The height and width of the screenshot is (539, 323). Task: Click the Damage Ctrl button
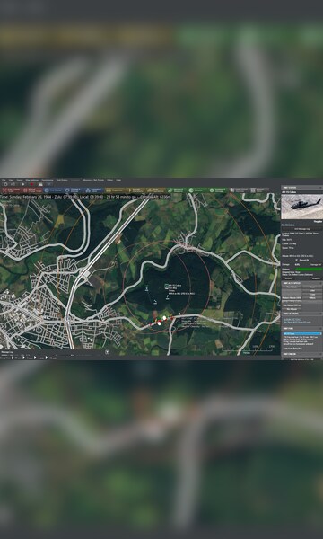316,265
